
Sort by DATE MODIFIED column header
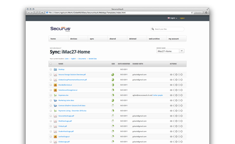124,64
